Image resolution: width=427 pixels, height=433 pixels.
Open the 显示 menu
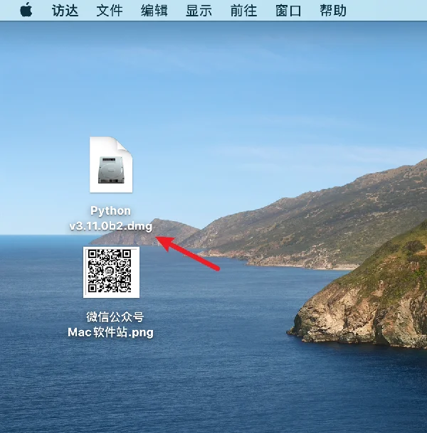pyautogui.click(x=199, y=11)
